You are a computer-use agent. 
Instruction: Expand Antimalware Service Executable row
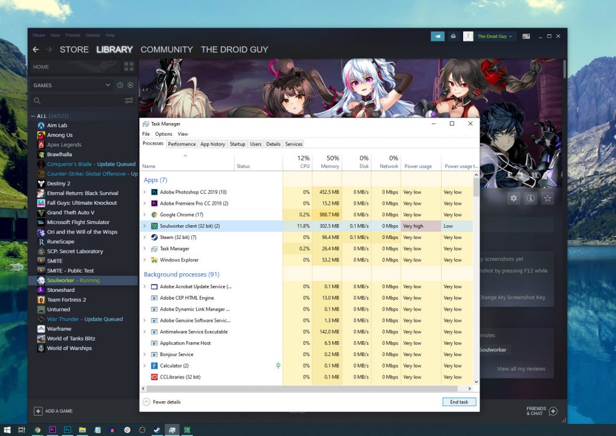coord(144,332)
